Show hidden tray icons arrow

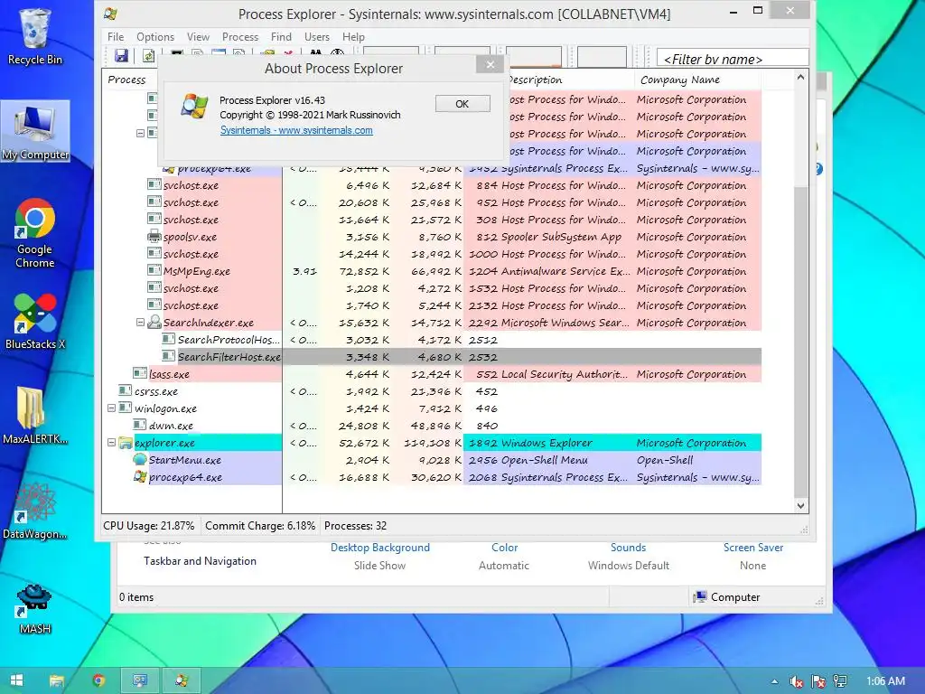coord(774,681)
